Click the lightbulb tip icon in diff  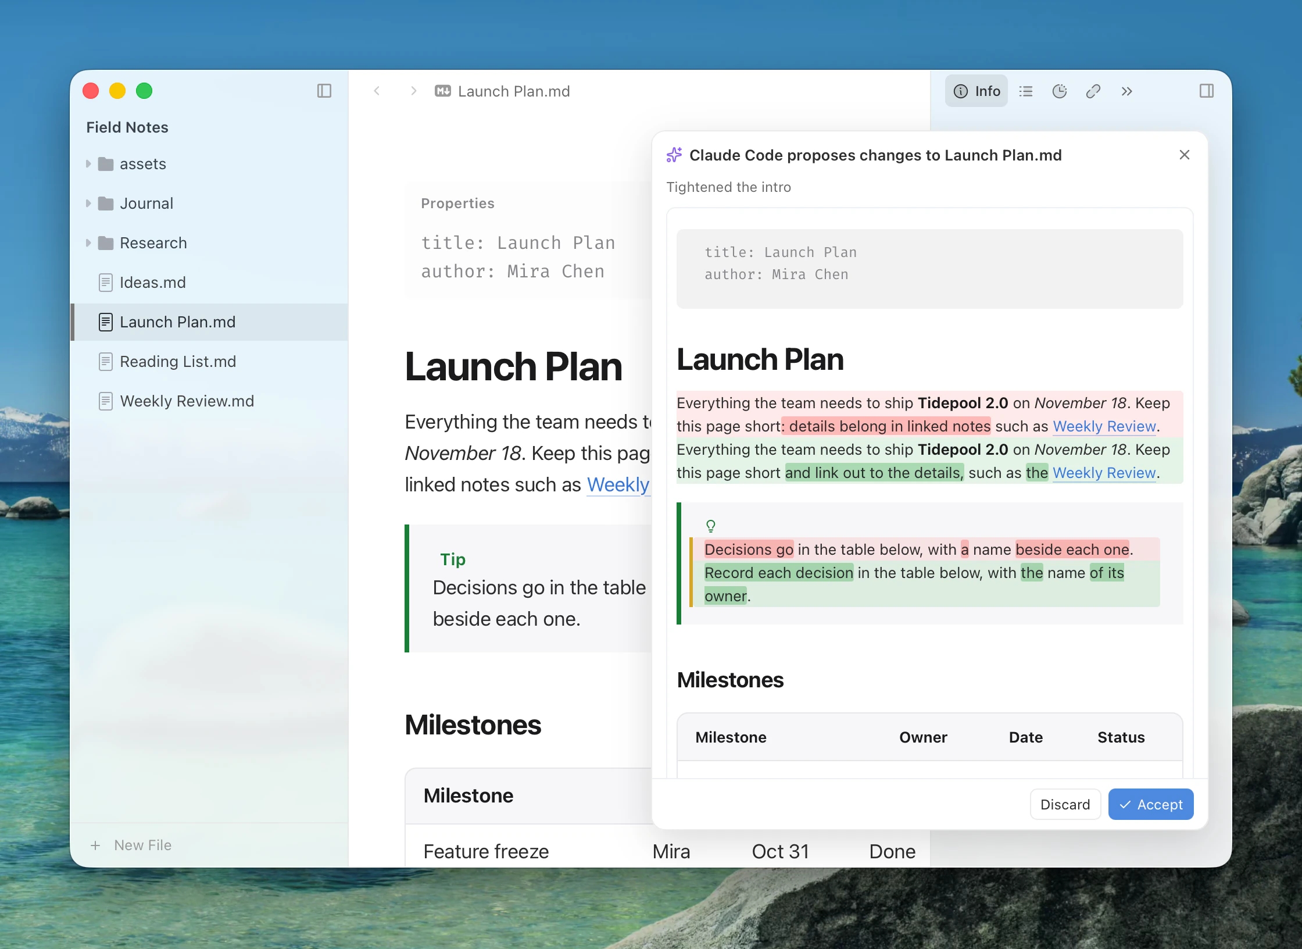(x=710, y=526)
